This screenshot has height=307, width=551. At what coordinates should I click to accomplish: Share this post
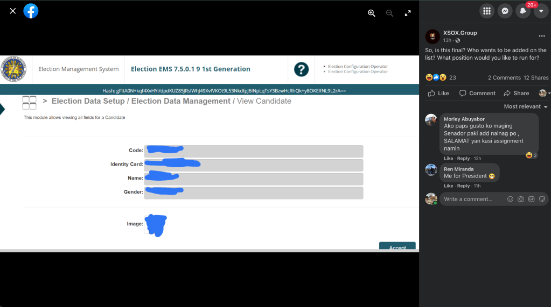[x=517, y=93]
